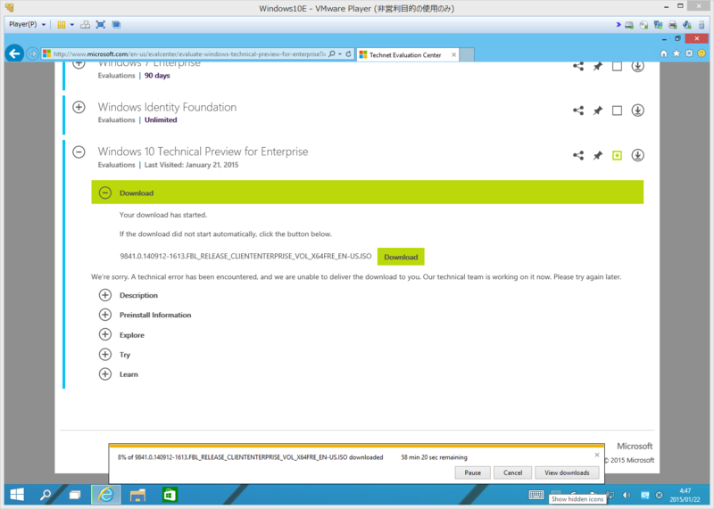714x509 pixels.
Task: Click VMware CD/DVD device icon
Action: 643,25
